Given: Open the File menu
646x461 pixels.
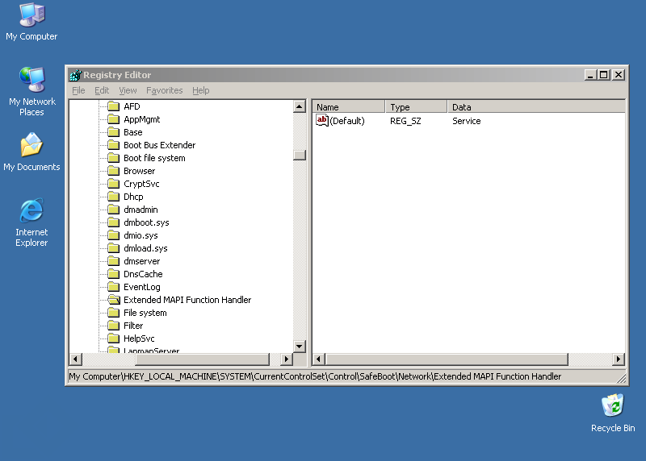Looking at the screenshot, I should (x=78, y=90).
